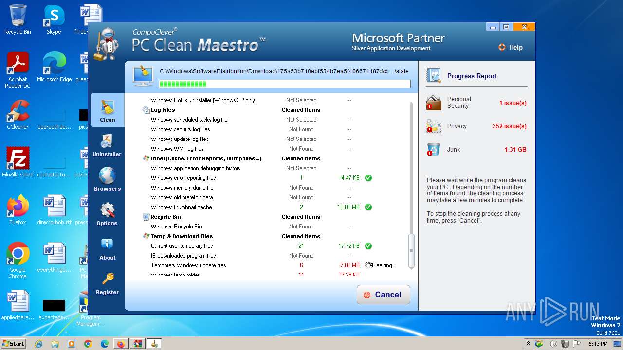Click the Cancel button

coord(384,295)
